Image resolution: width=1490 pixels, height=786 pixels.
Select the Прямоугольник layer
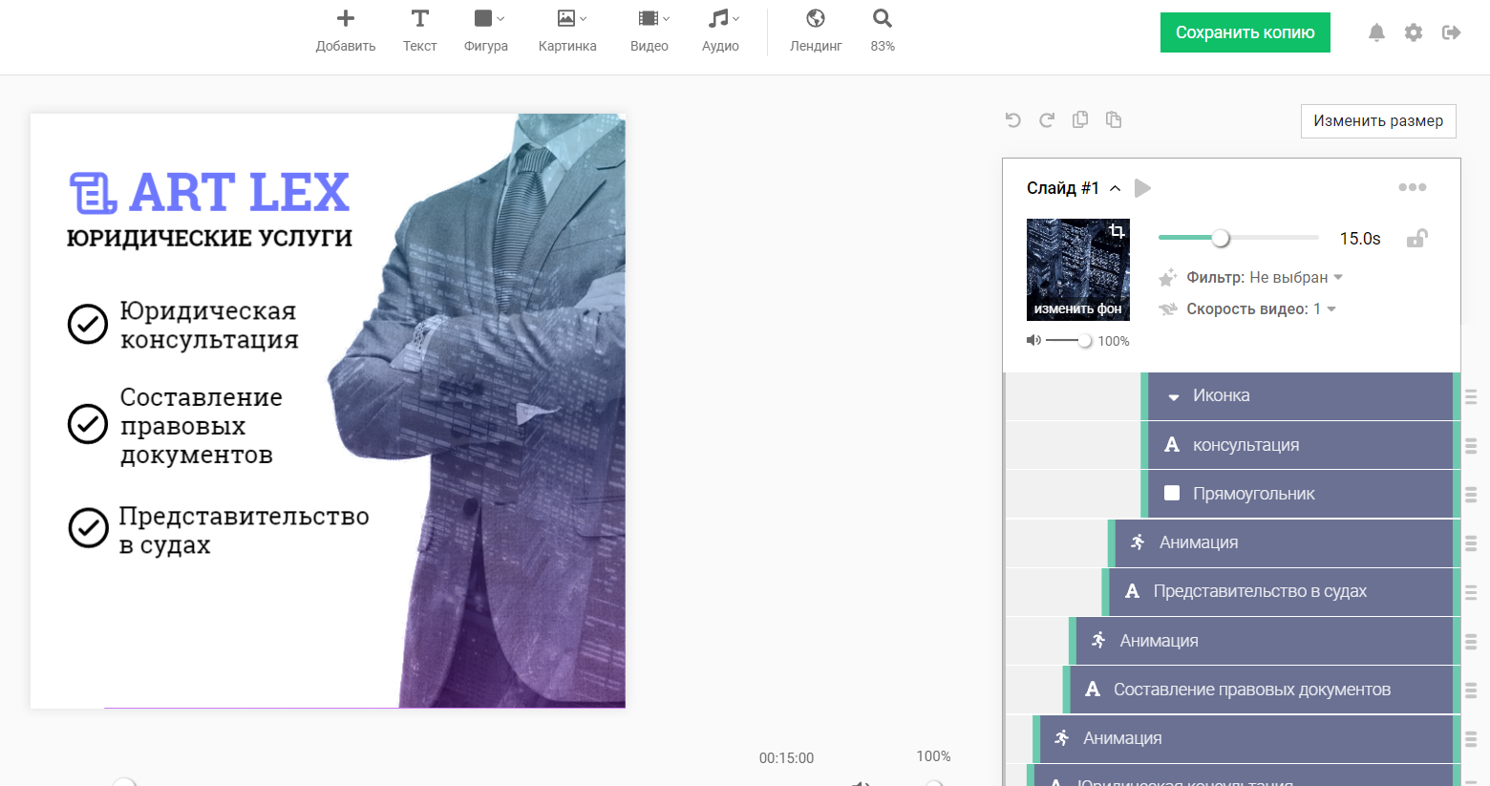coord(1300,494)
